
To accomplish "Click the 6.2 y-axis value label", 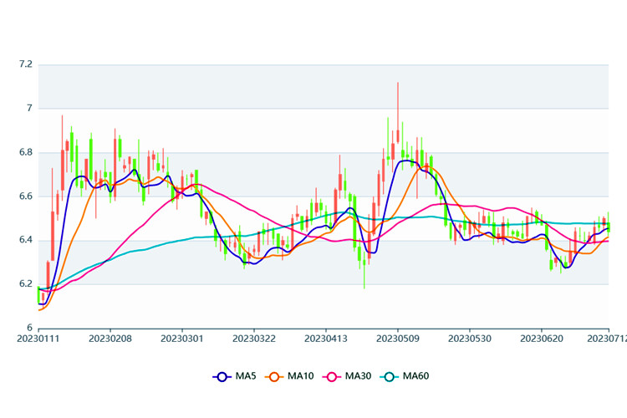I will [24, 284].
